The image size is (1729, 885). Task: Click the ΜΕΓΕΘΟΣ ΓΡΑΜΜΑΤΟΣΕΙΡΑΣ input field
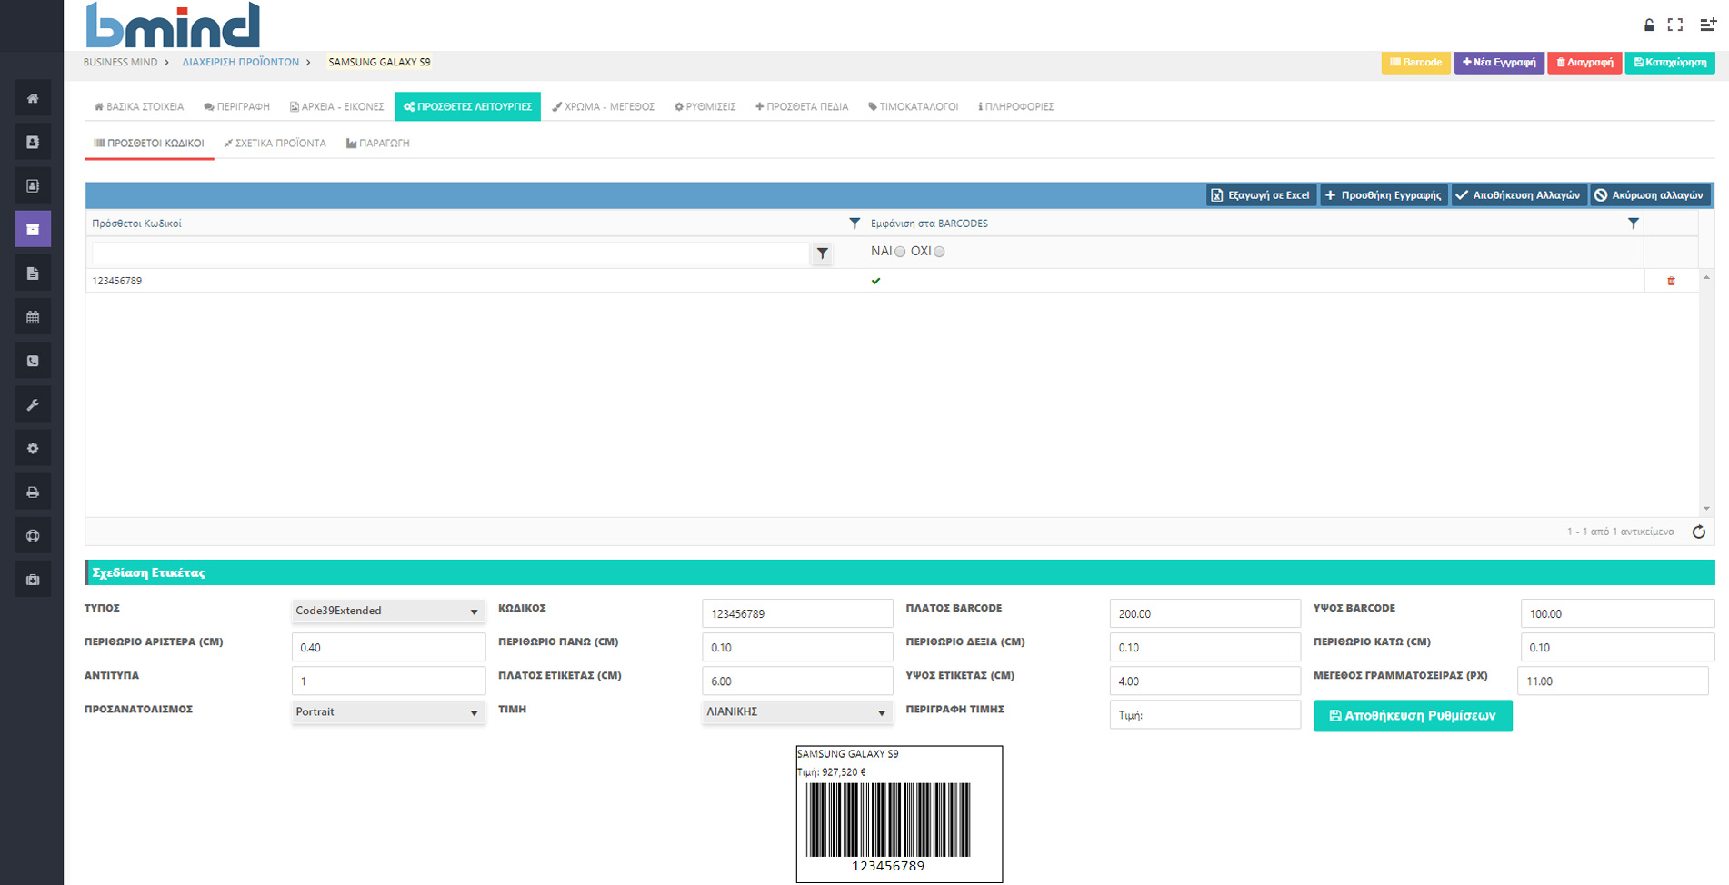pos(1613,681)
